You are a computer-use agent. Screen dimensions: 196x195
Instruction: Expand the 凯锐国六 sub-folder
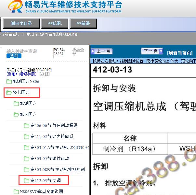click(28, 103)
